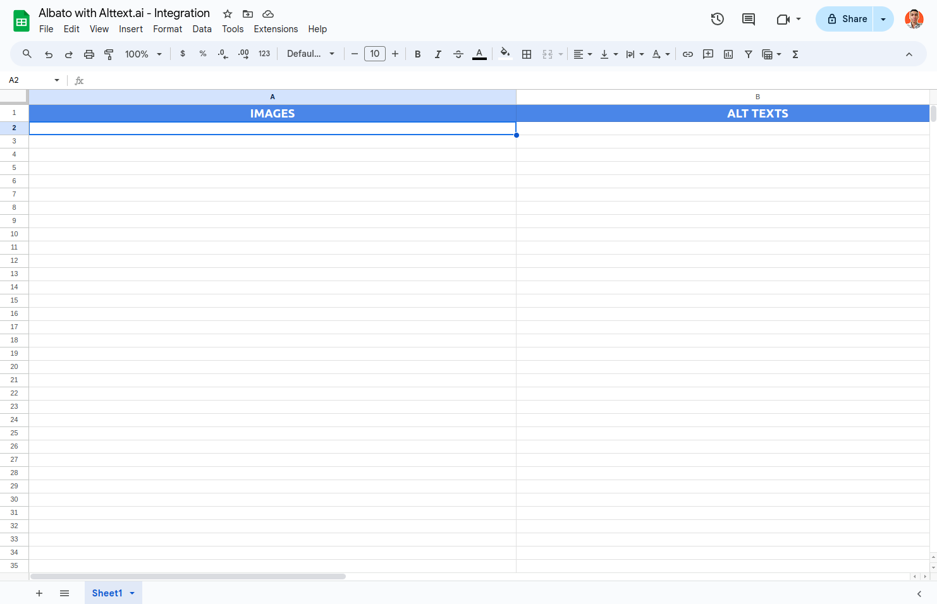Open the functions sigma menu
Screen dimensions: 937x604
(795, 54)
